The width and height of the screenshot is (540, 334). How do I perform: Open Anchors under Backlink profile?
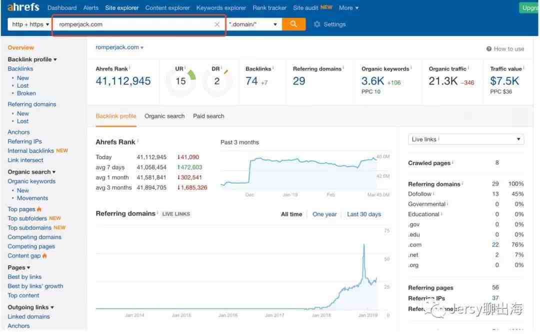[18, 132]
